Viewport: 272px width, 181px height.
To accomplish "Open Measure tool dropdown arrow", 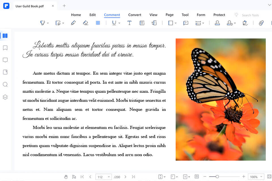I will (x=203, y=23).
